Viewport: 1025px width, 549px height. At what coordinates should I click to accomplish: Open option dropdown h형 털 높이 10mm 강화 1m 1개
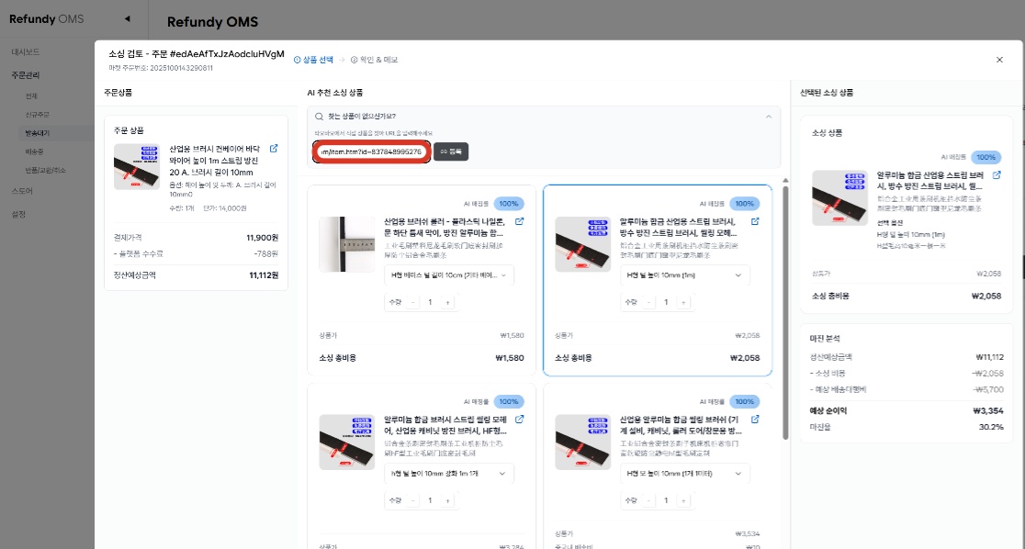pos(449,473)
